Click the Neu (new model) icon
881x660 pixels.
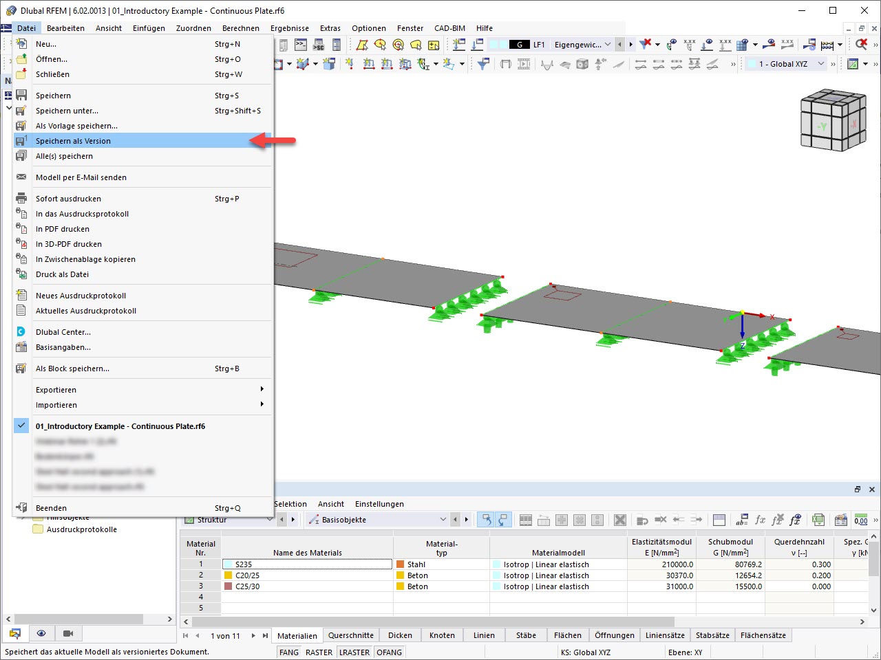point(21,44)
